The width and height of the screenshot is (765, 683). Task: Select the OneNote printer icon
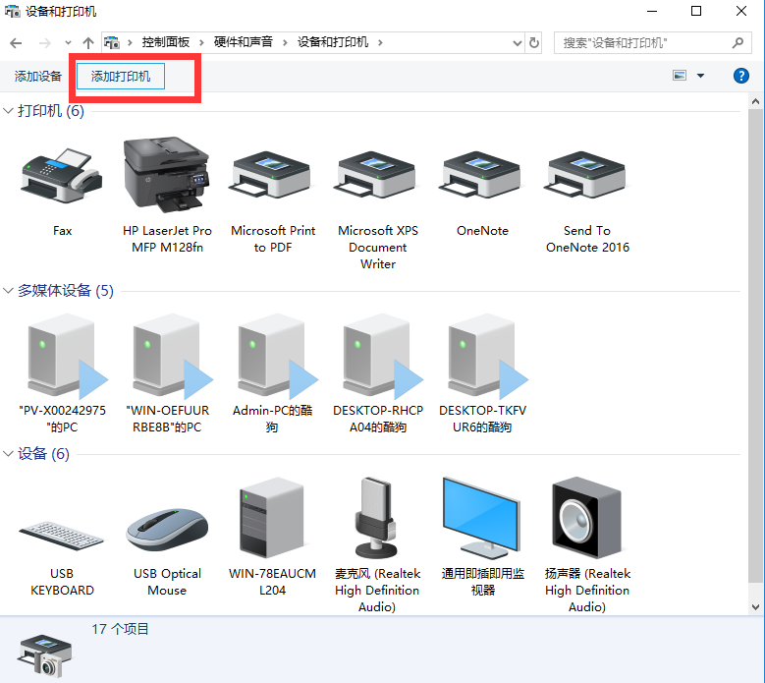point(482,176)
